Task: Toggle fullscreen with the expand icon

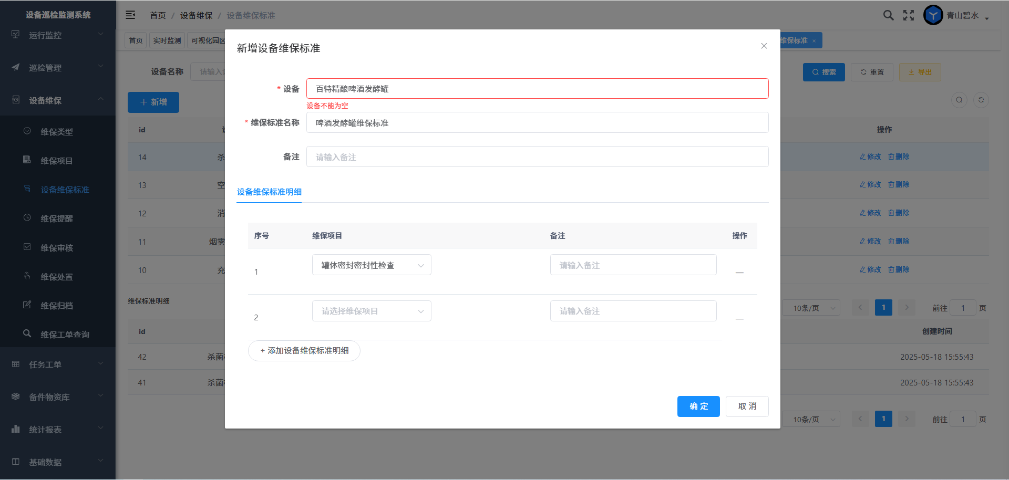Action: click(909, 15)
